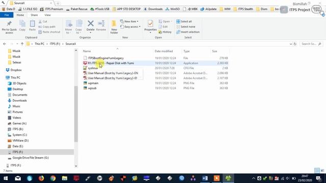
Task: Open Selesai folder in navigation pane
Action: pyautogui.click(x=15, y=63)
